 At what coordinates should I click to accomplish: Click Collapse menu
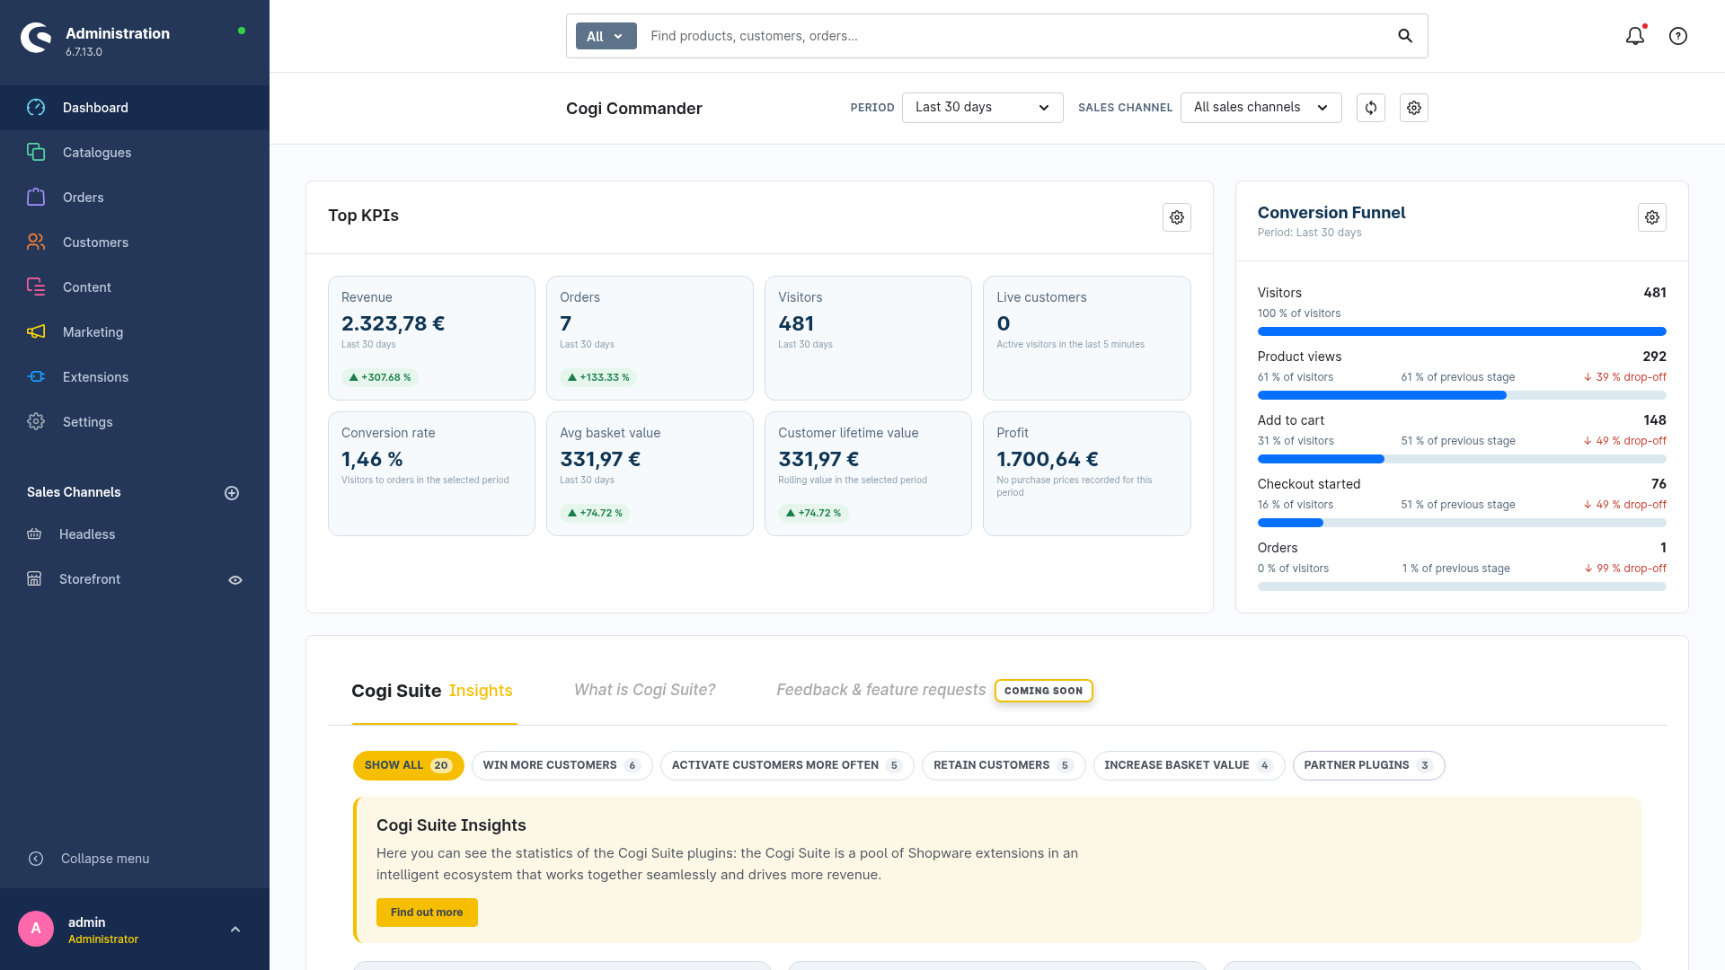coord(105,859)
